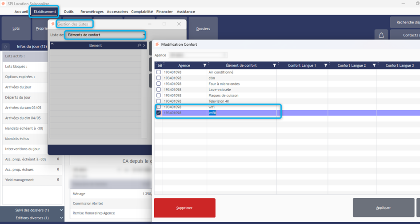This screenshot has width=420, height=224.
Task: Open the Outils menu
Action: (68, 12)
